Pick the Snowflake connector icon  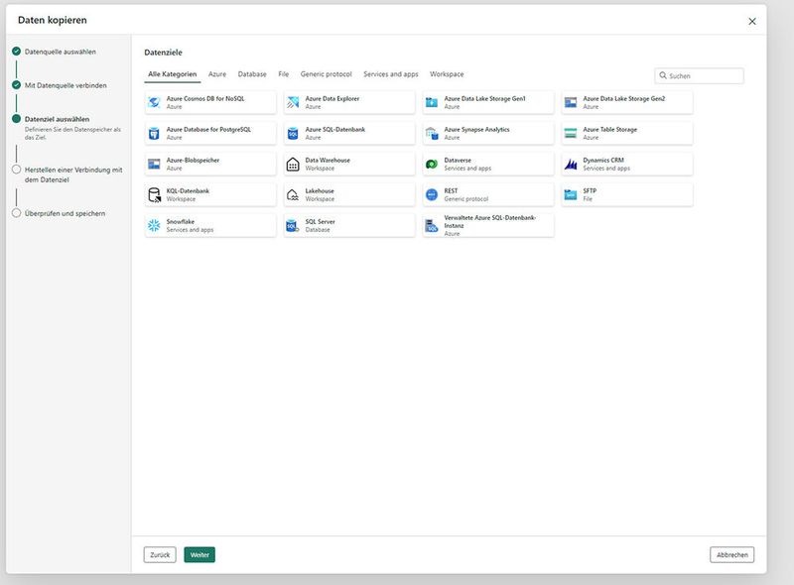[154, 225]
